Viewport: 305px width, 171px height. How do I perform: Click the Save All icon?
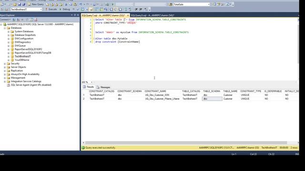click(24, 4)
